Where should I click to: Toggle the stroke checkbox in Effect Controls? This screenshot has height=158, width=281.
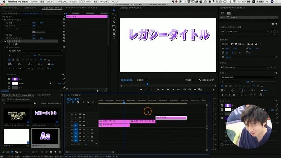(9, 83)
